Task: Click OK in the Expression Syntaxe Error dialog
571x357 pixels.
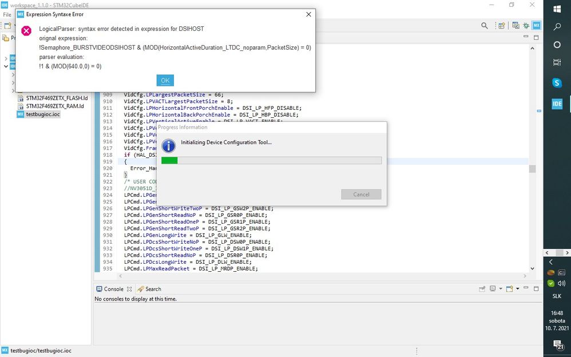Action: (x=165, y=81)
